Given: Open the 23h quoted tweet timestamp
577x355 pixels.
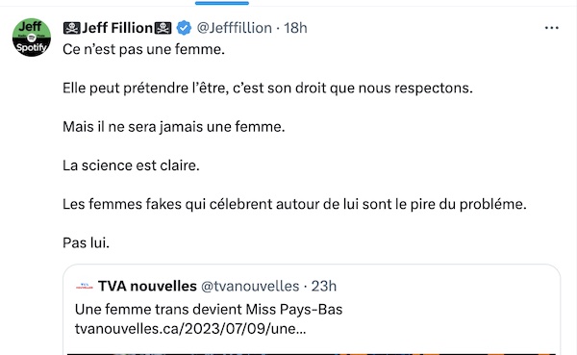Looking at the screenshot, I should 324,286.
